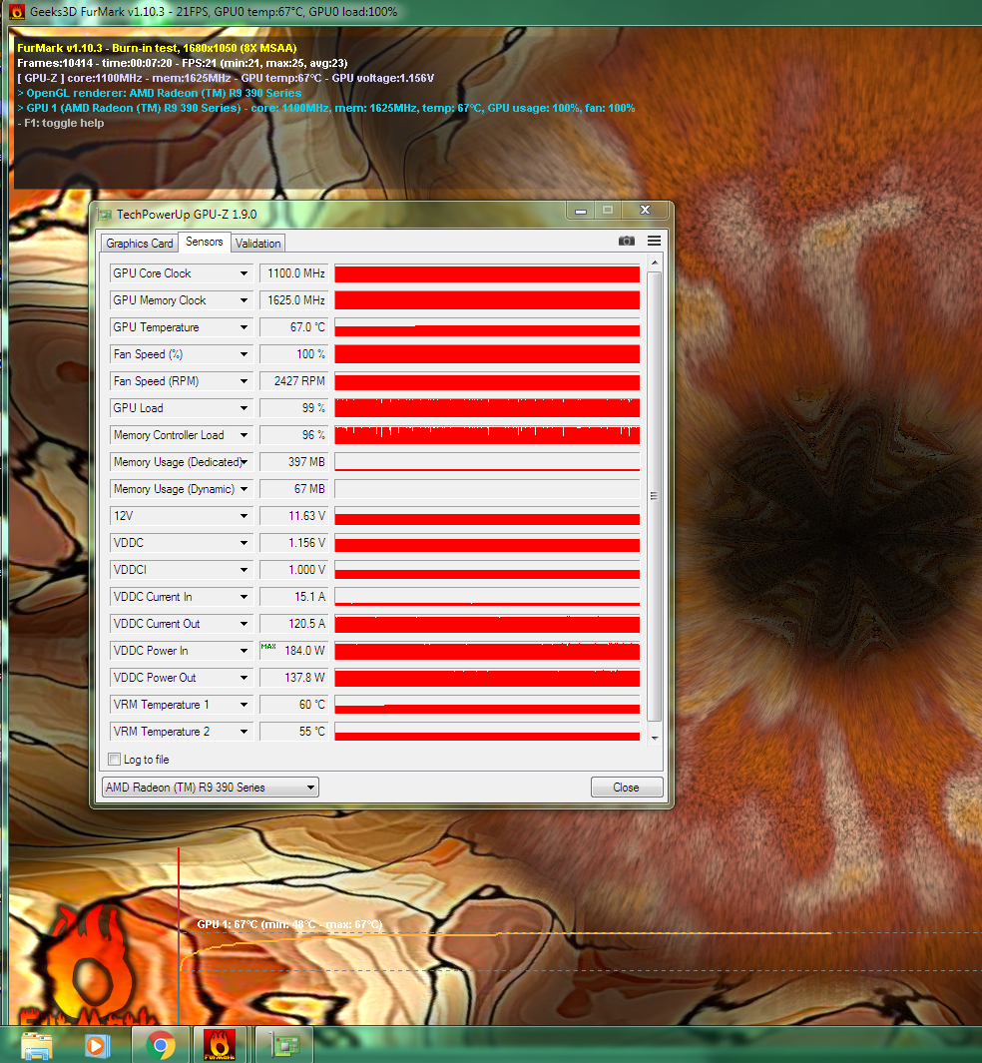Open Google Chrome from the taskbar

161,1045
